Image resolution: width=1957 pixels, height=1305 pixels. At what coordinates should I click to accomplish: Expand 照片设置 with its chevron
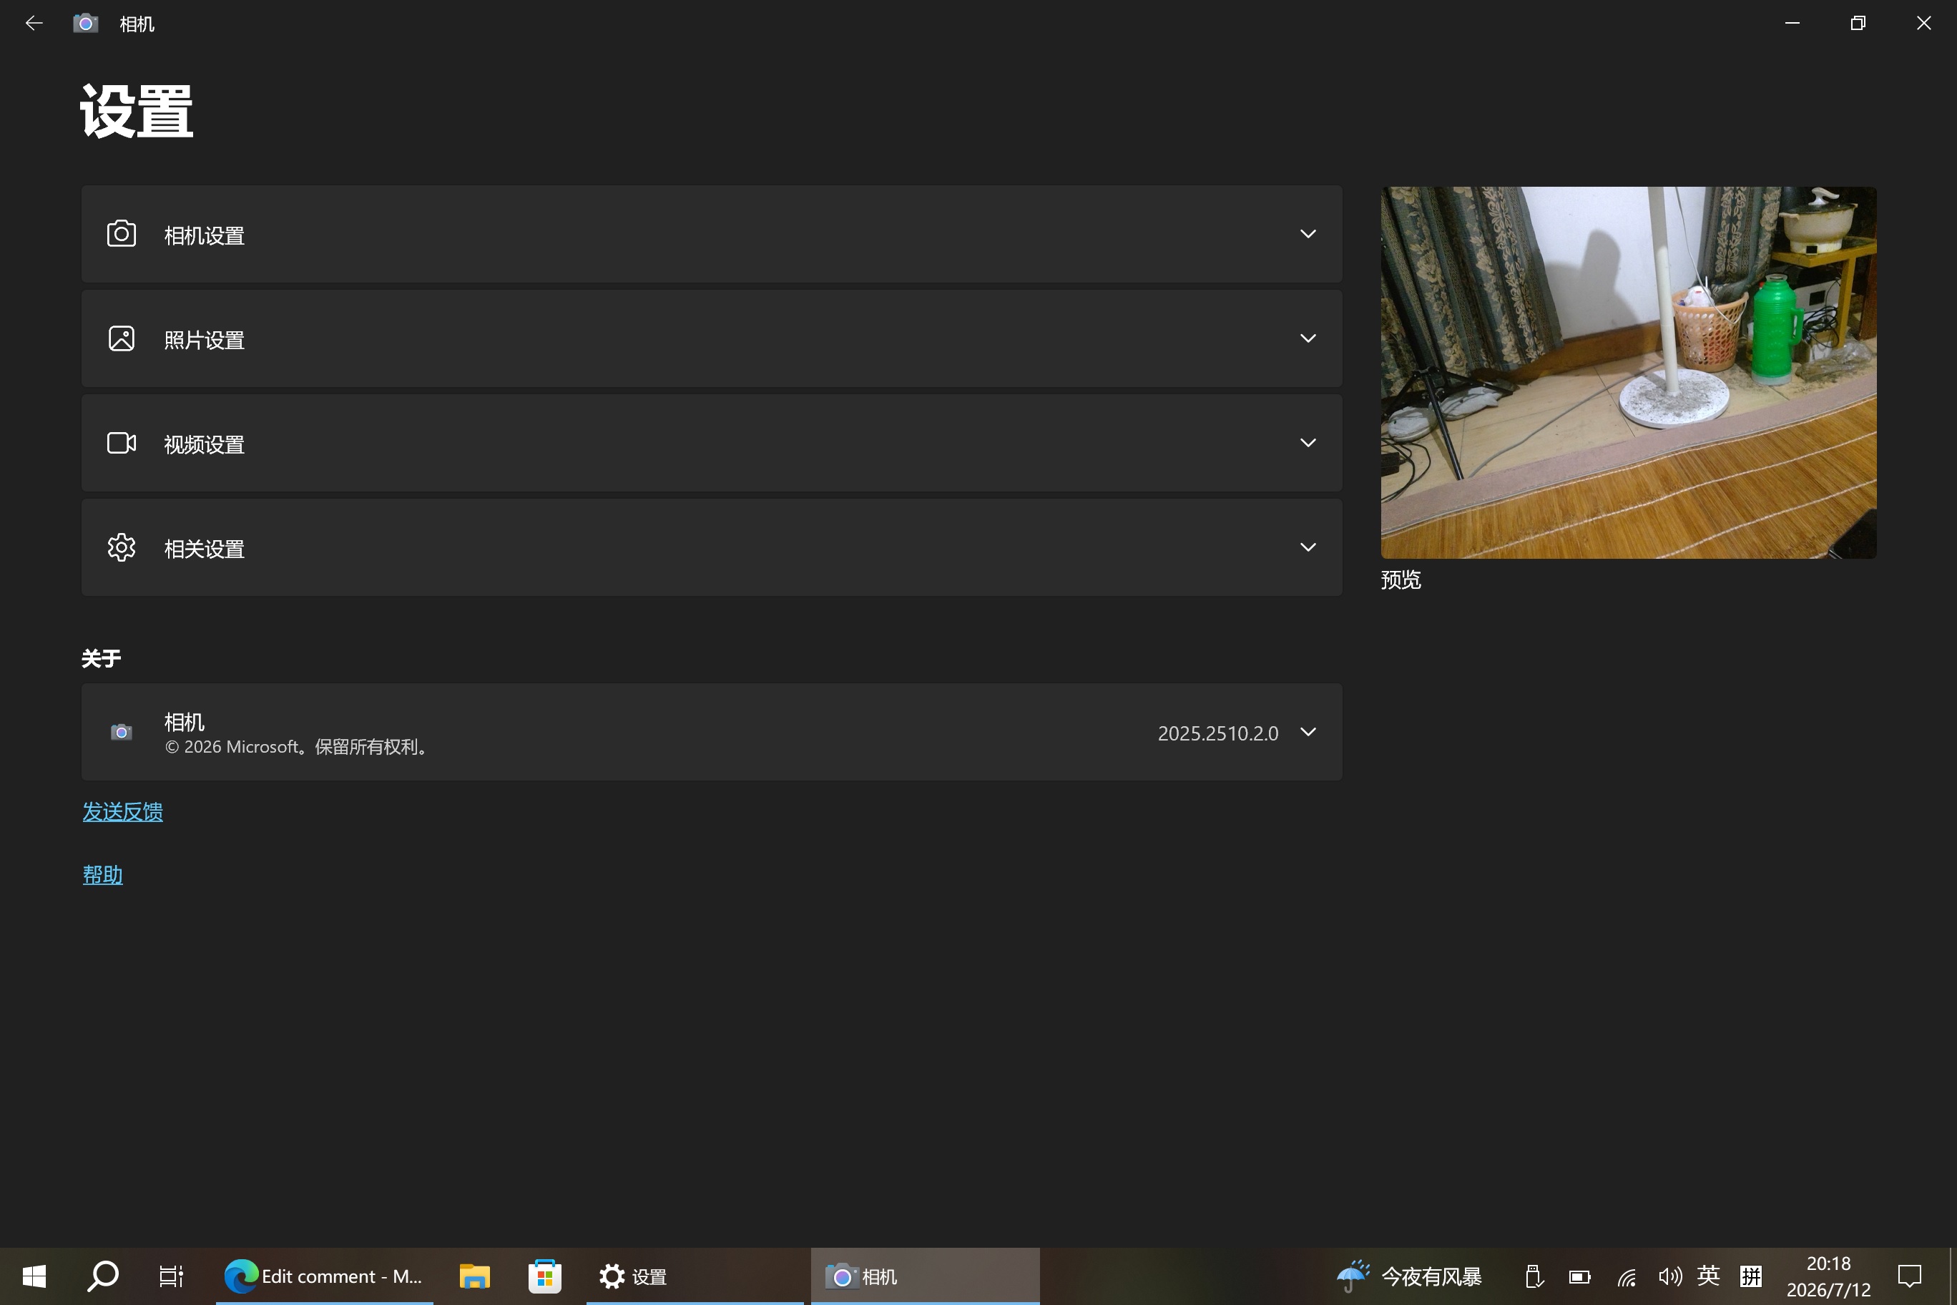pyautogui.click(x=1308, y=338)
